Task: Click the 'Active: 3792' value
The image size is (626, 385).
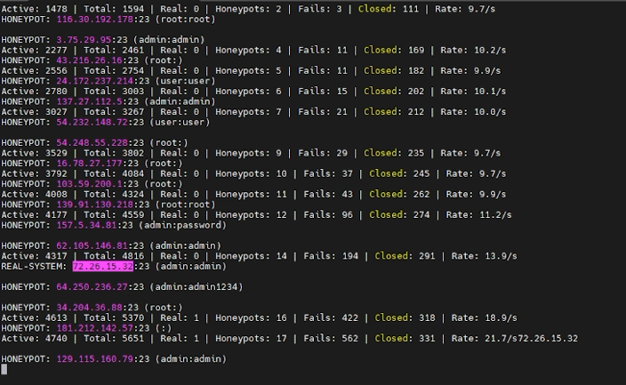Action: 35,173
